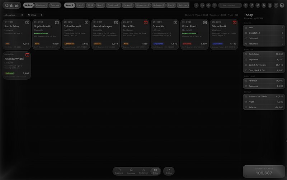Open Customers in the bottom navigation bar
This screenshot has height=180, width=287.
(143, 171)
